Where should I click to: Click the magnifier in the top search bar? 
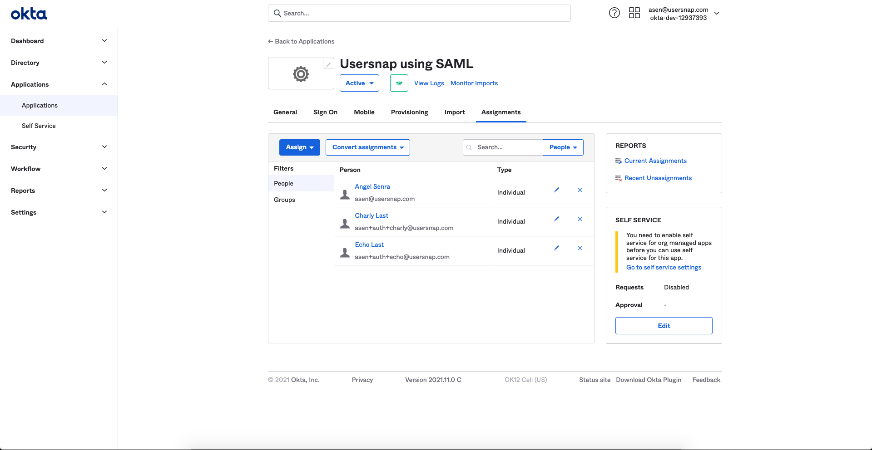pyautogui.click(x=277, y=13)
